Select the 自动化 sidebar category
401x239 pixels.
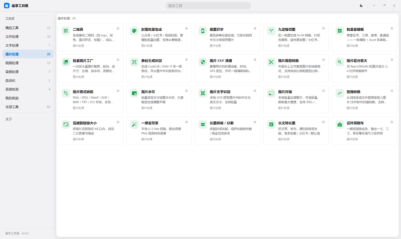coord(28,81)
